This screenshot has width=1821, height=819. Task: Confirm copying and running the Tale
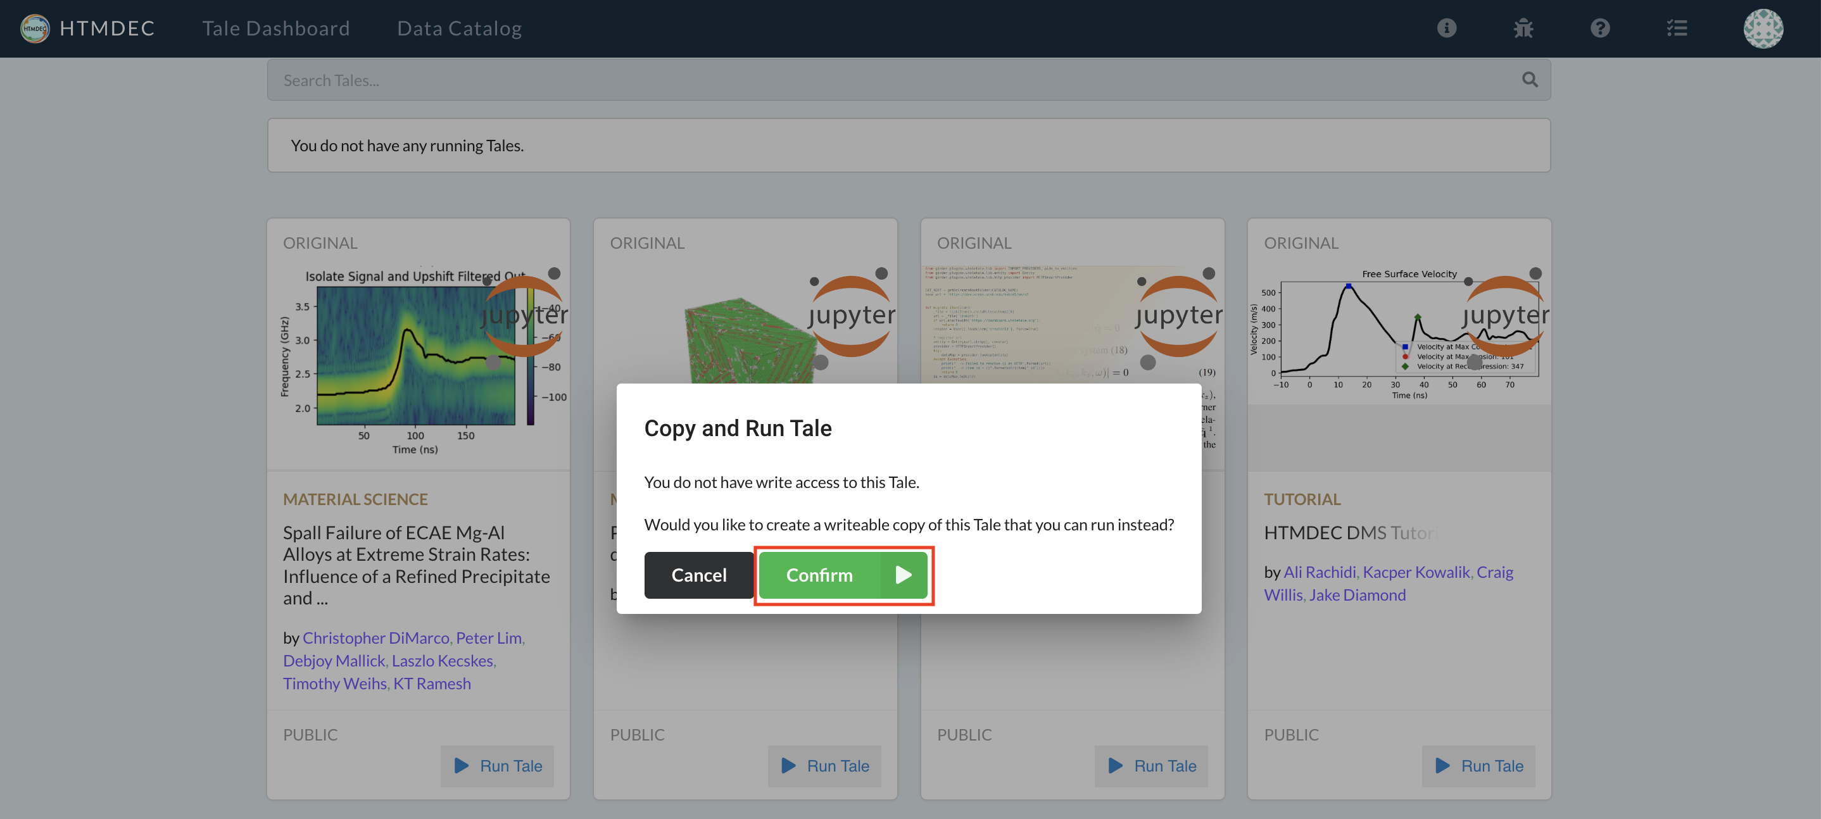tap(843, 575)
